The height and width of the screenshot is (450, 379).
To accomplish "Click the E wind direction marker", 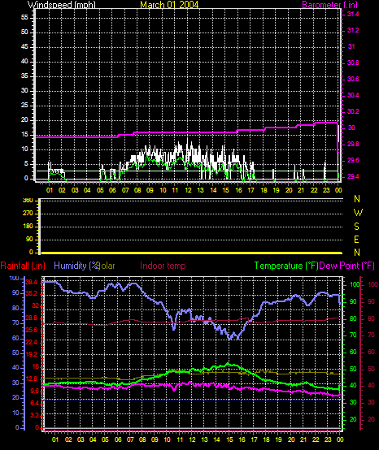I will tap(356, 240).
